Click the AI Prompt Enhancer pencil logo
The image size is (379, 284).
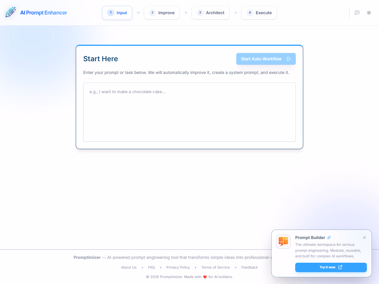click(11, 12)
